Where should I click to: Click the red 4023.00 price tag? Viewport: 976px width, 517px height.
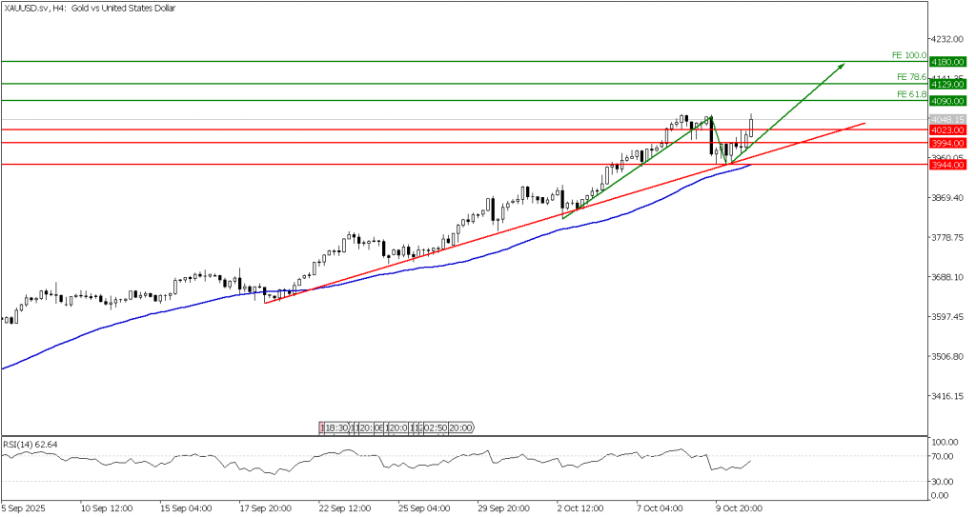948,129
